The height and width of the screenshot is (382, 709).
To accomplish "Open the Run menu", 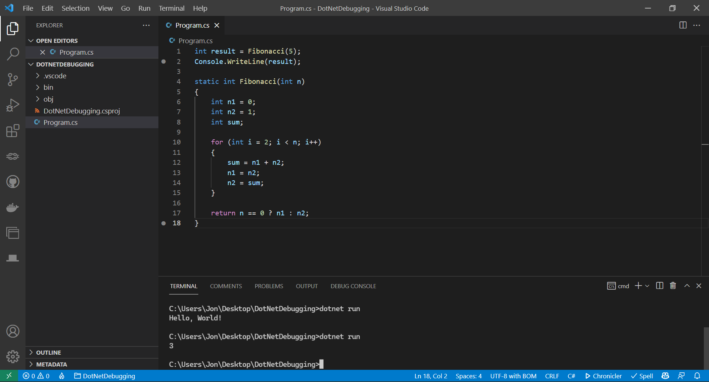I will (x=144, y=8).
